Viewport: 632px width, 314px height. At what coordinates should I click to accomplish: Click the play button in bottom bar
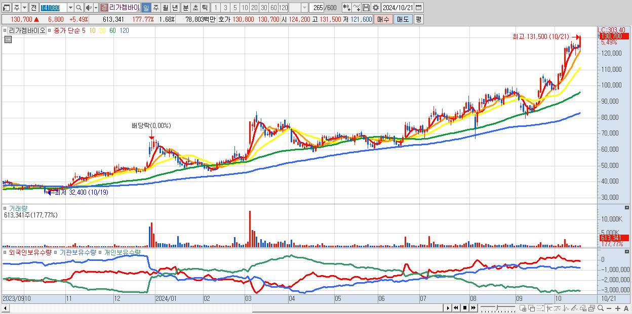[448, 308]
